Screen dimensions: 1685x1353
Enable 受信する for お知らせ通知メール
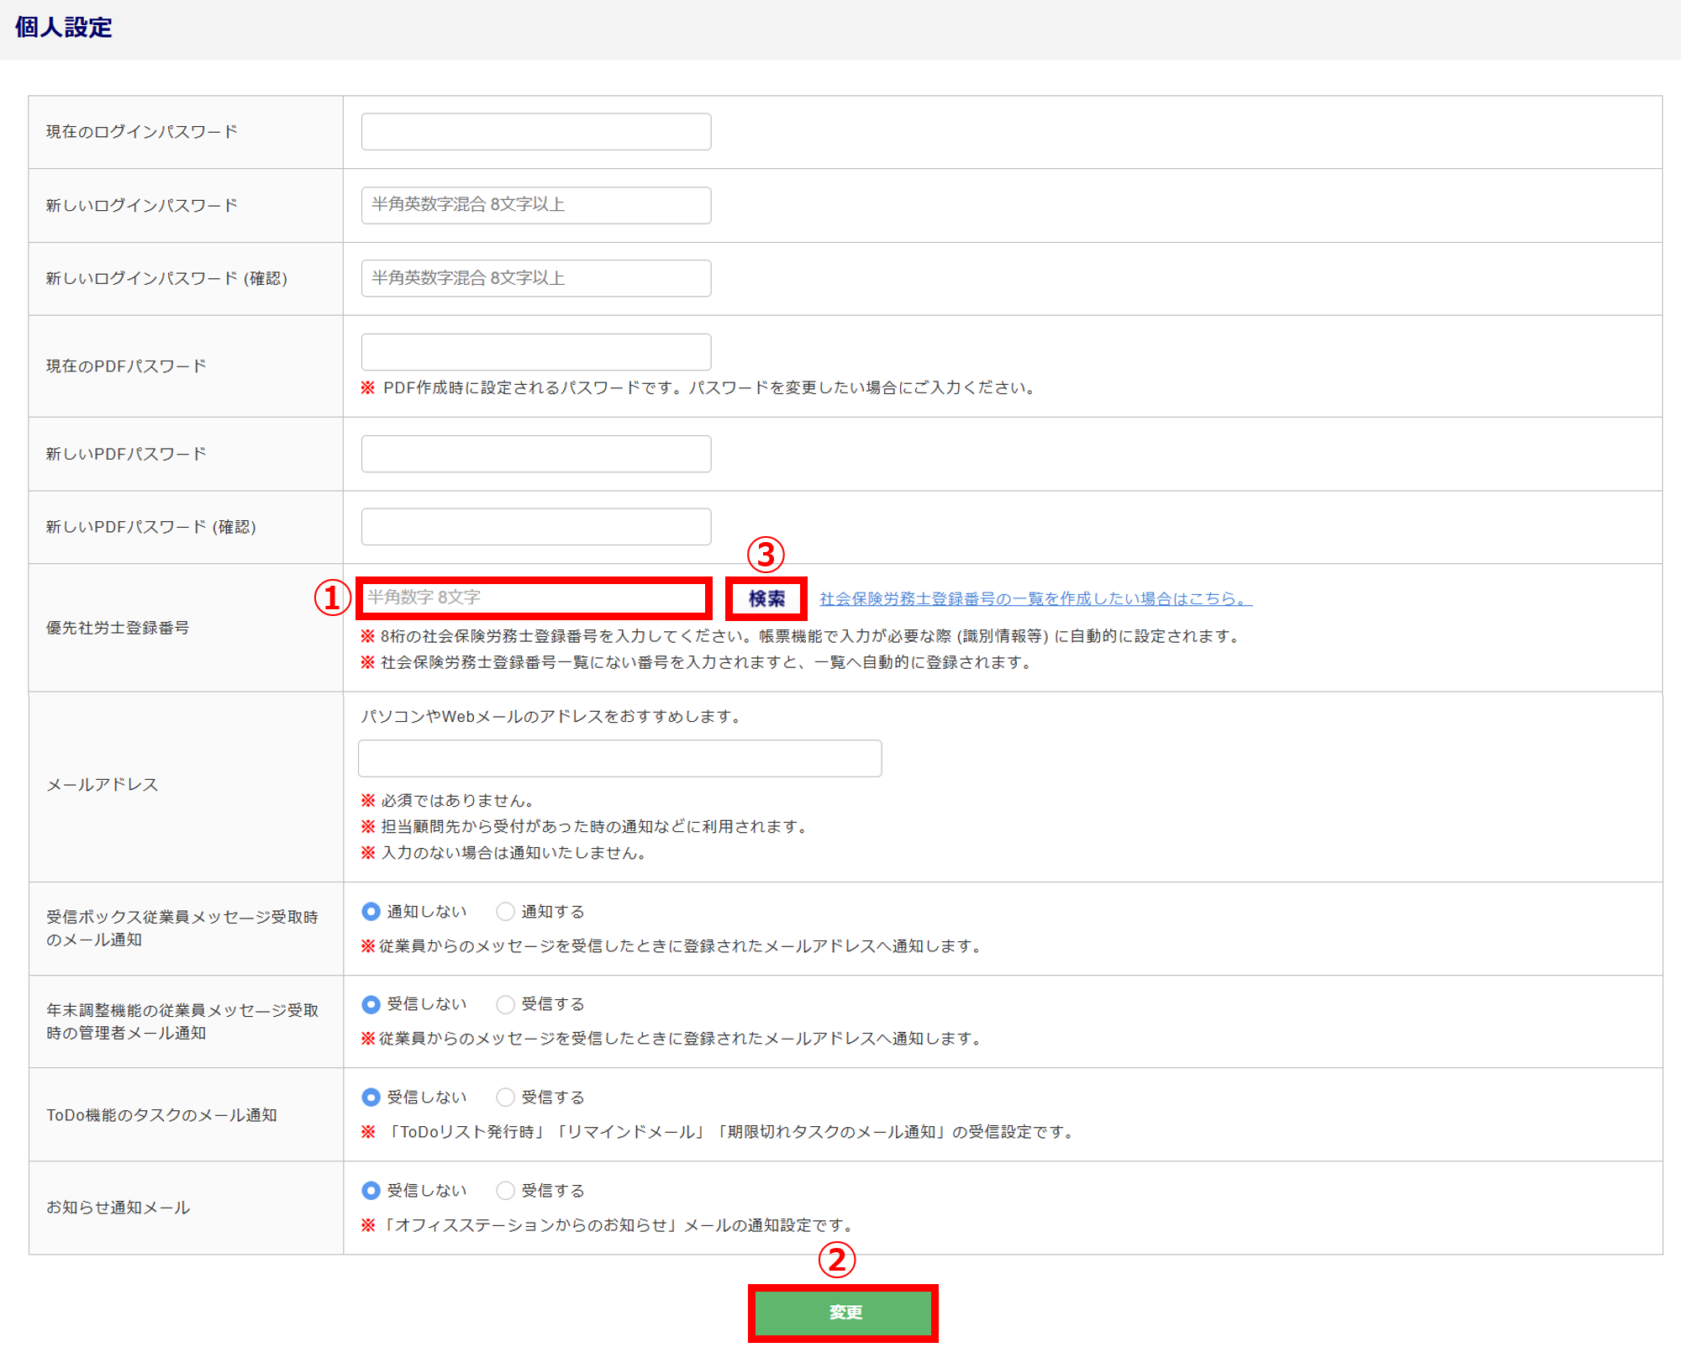(x=505, y=1191)
